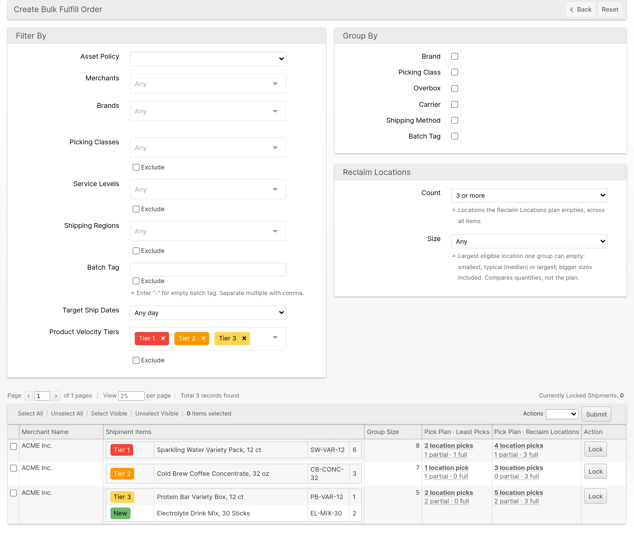This screenshot has width=634, height=535.
Task: Click Select All link
Action: [x=30, y=414]
